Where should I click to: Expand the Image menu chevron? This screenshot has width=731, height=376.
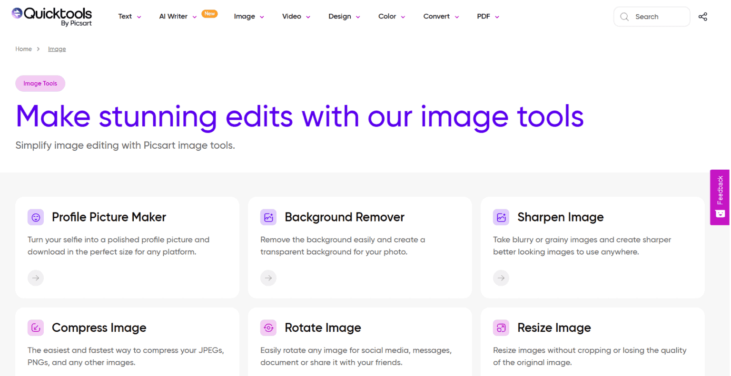pyautogui.click(x=262, y=17)
